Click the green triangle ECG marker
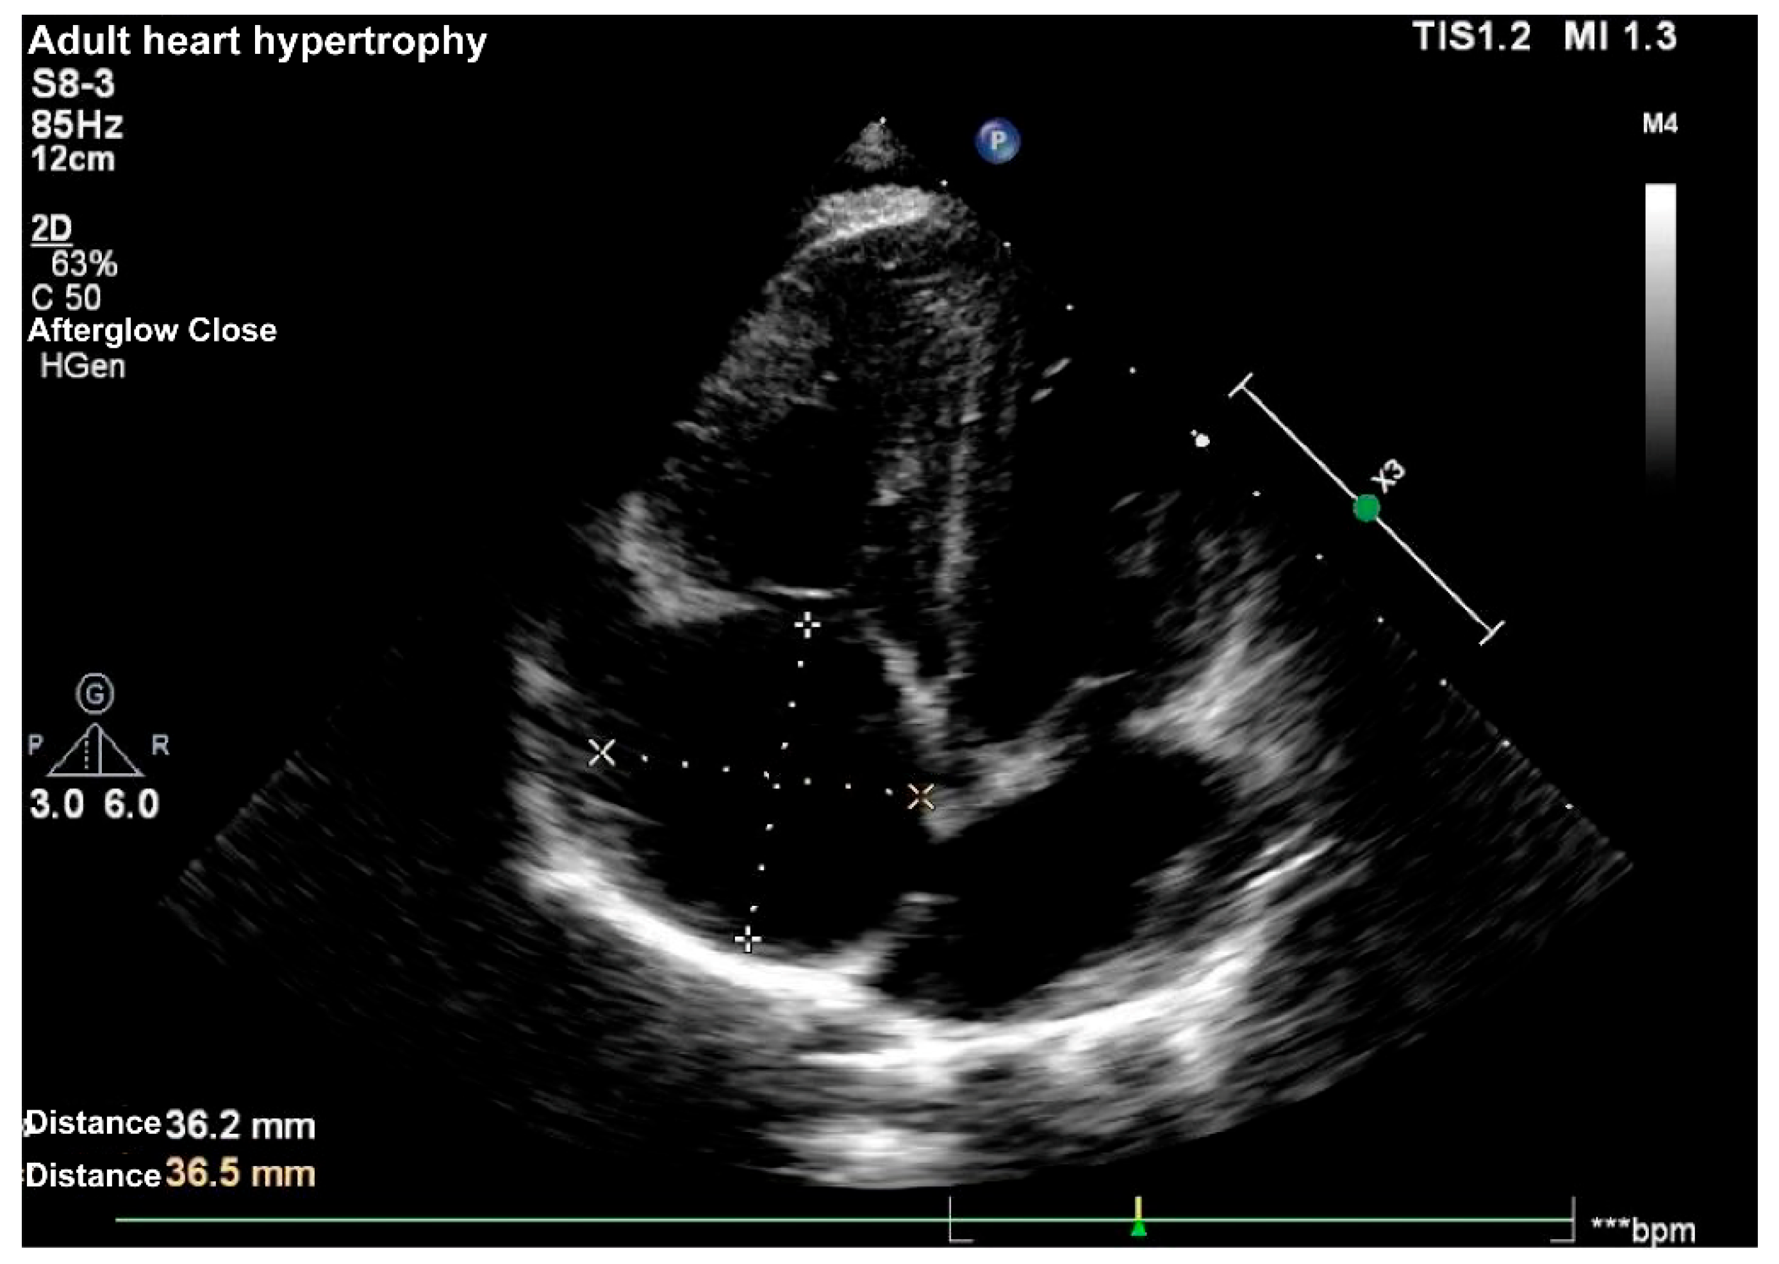 (1138, 1229)
